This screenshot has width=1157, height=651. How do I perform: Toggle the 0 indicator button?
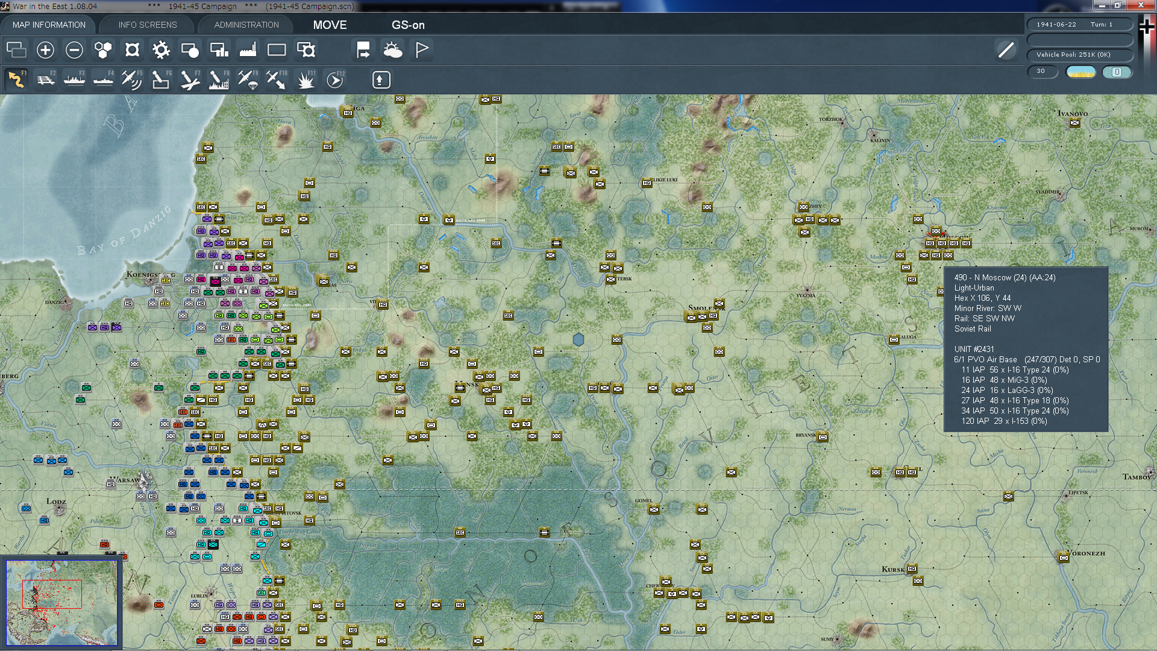click(x=1117, y=72)
